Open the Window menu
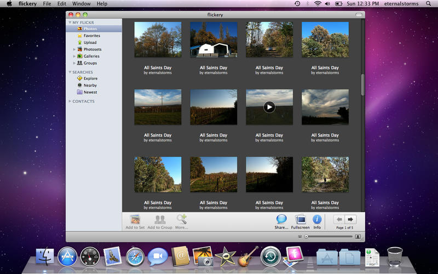438x274 pixels. 82,4
